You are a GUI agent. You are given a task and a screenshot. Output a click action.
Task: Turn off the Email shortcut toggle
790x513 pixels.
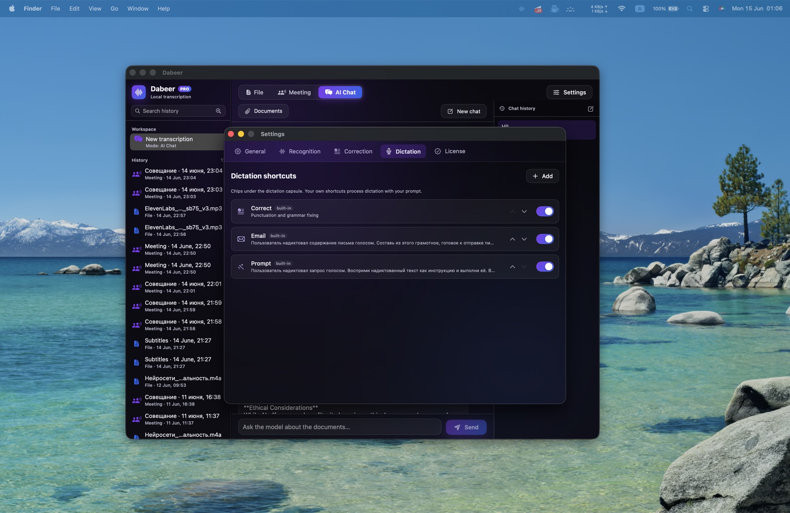tap(545, 239)
